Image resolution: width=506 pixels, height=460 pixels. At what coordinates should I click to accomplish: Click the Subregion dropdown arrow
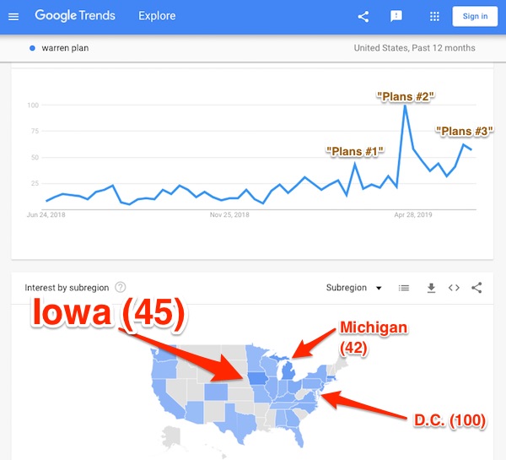point(379,288)
